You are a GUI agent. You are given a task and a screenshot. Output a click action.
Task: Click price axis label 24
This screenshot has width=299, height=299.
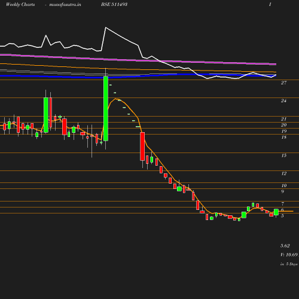[x=283, y=100]
